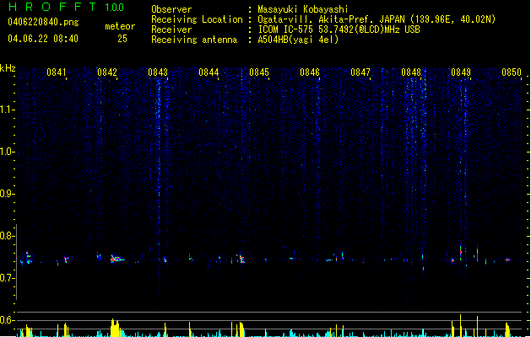Click the 0845 time marker
Viewport: 531px width, 337px height.
(259, 72)
